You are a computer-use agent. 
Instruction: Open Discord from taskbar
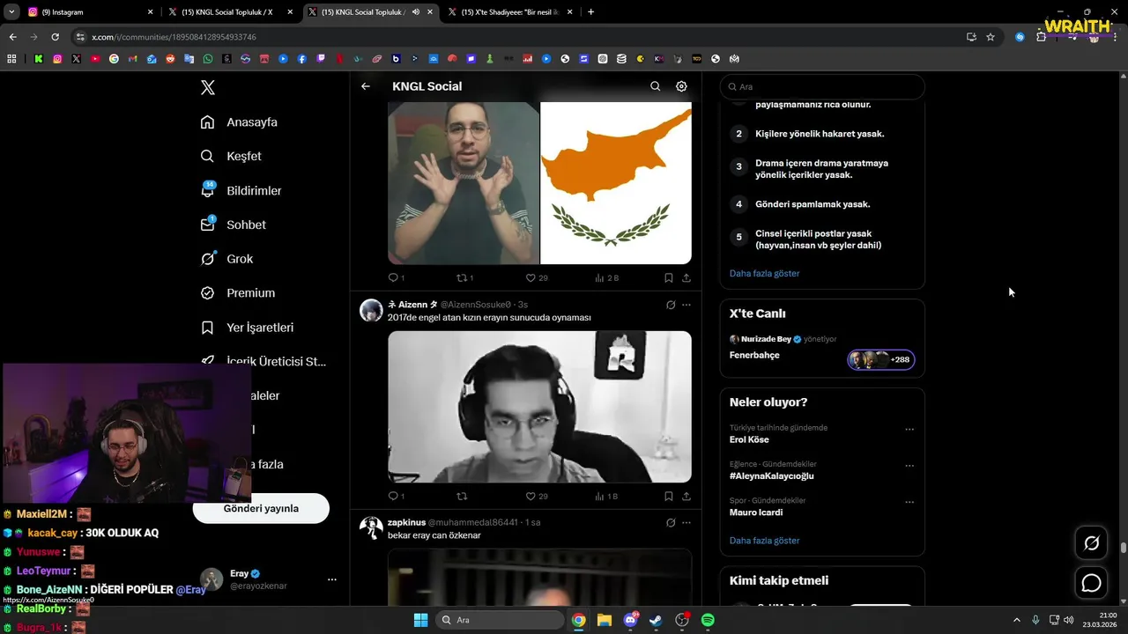tap(630, 620)
